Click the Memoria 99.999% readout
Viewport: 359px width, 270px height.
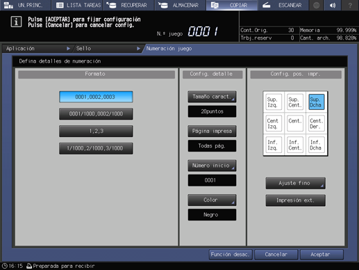pos(328,31)
